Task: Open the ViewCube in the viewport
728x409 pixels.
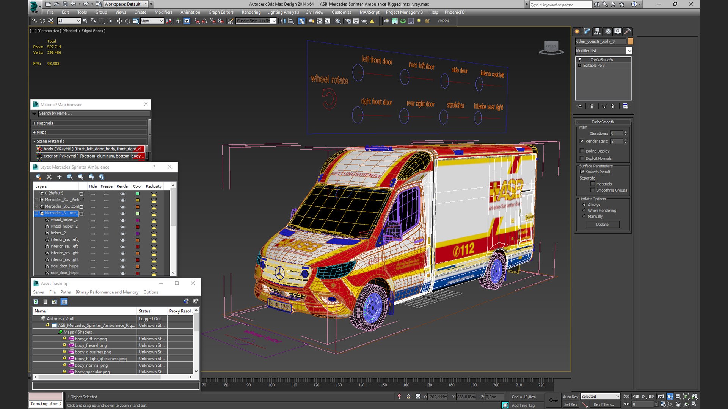Action: click(551, 47)
